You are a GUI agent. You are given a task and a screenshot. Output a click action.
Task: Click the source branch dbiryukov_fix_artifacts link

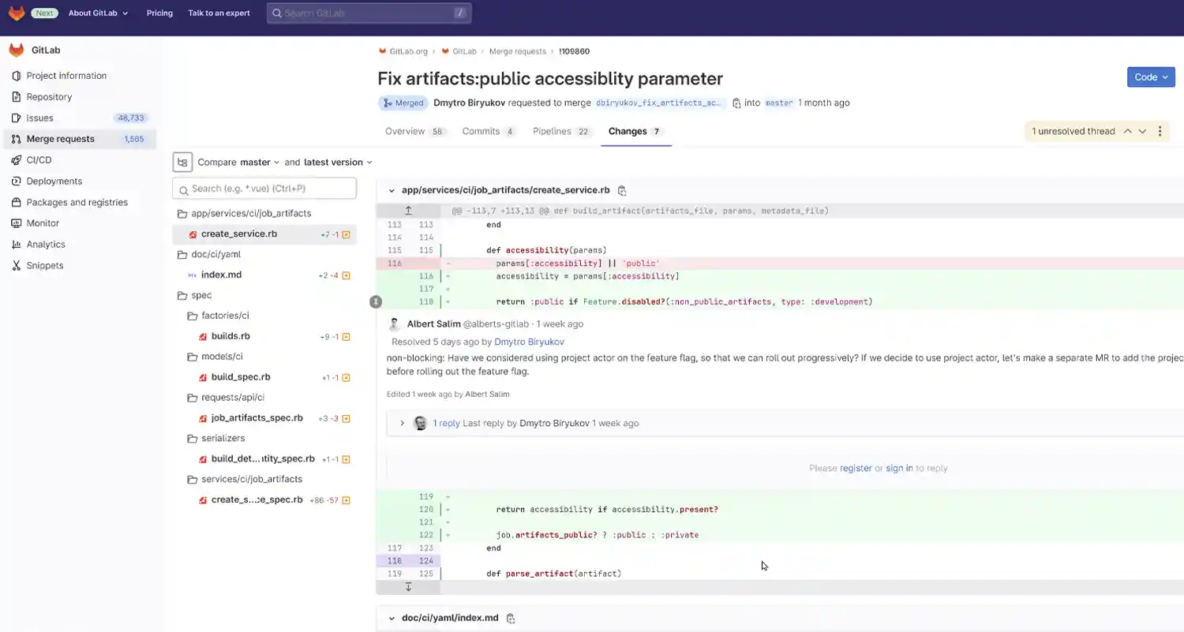[x=660, y=103]
